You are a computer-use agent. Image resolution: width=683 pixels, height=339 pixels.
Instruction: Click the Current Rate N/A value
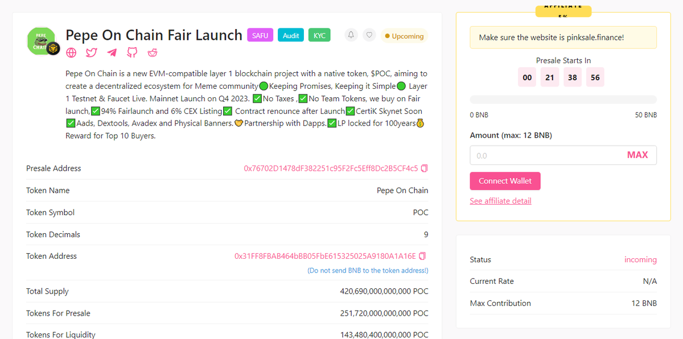pyautogui.click(x=649, y=281)
